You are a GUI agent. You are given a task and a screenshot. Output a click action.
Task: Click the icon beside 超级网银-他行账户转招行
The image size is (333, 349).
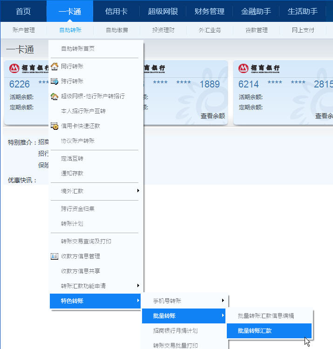[54, 96]
